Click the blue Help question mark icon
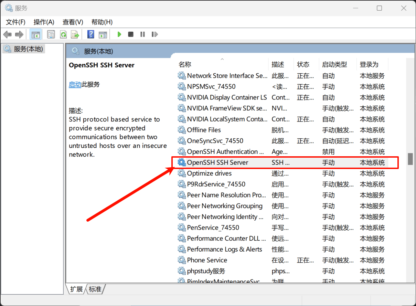416x306 pixels. point(90,34)
